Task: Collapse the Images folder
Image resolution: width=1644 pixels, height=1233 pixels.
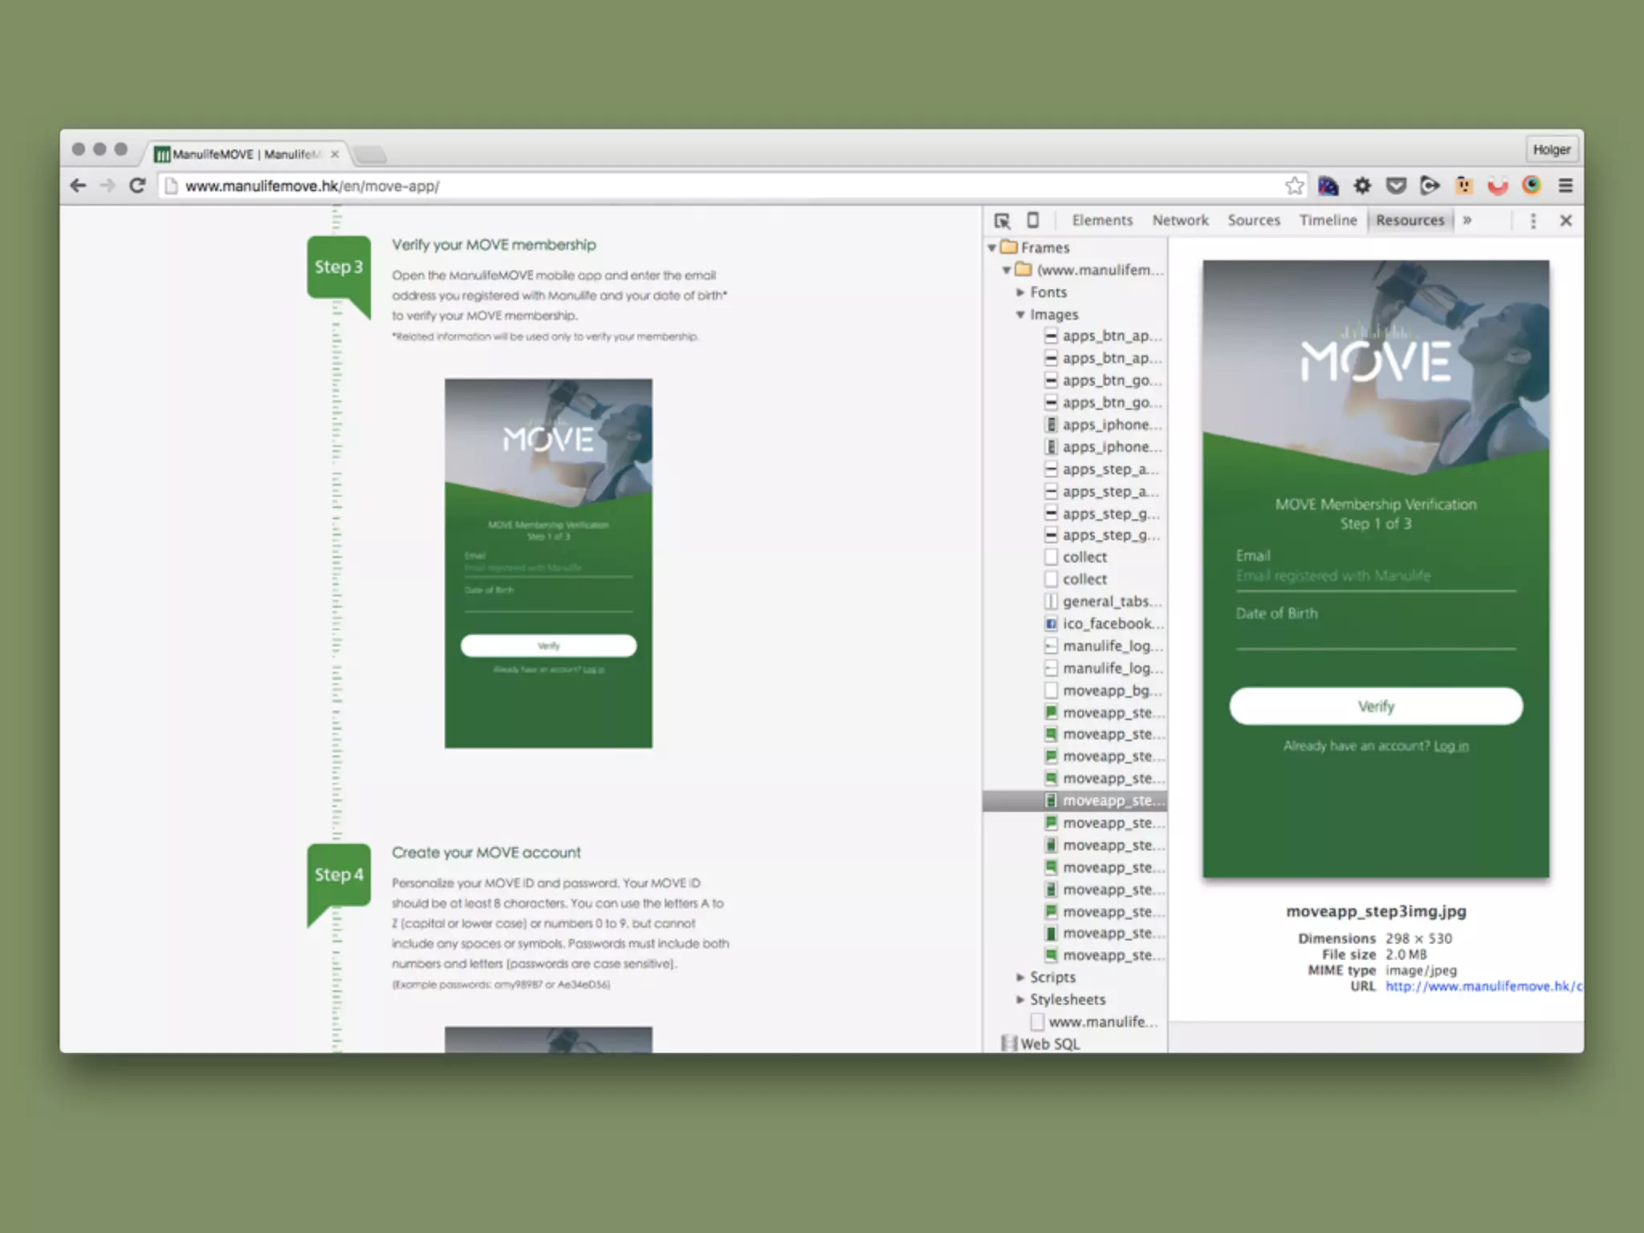Action: pos(1020,315)
